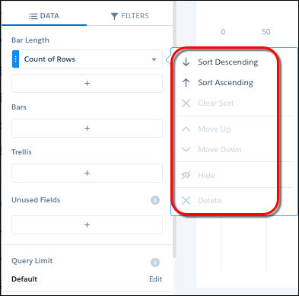This screenshot has height=296, width=299.
Task: Switch to the DATA tab
Action: [44, 16]
